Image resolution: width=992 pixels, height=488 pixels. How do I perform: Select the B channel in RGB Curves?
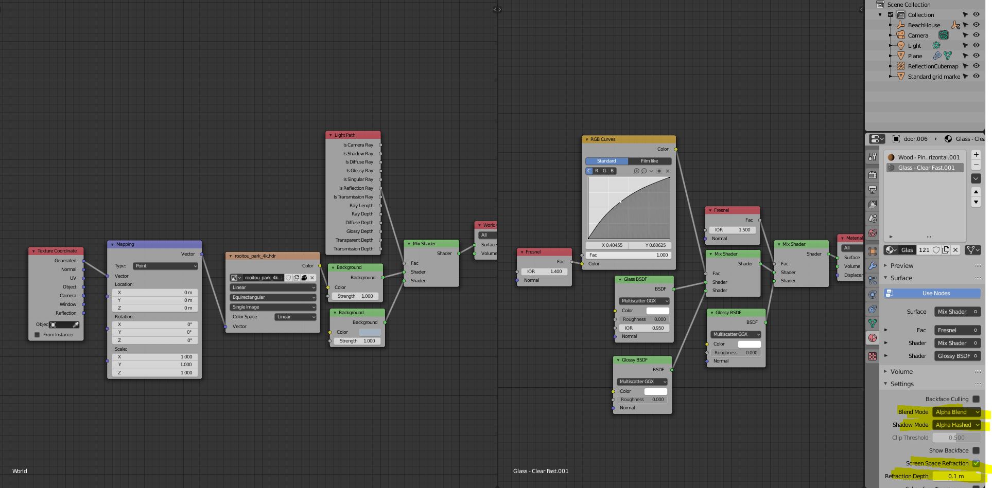[612, 171]
